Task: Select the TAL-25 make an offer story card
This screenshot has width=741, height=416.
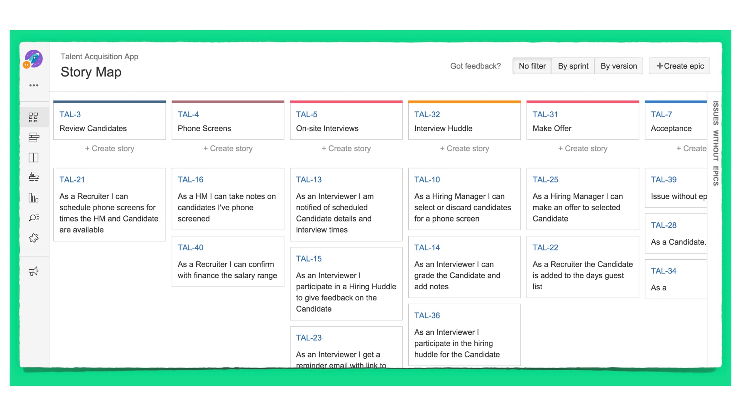Action: point(583,199)
